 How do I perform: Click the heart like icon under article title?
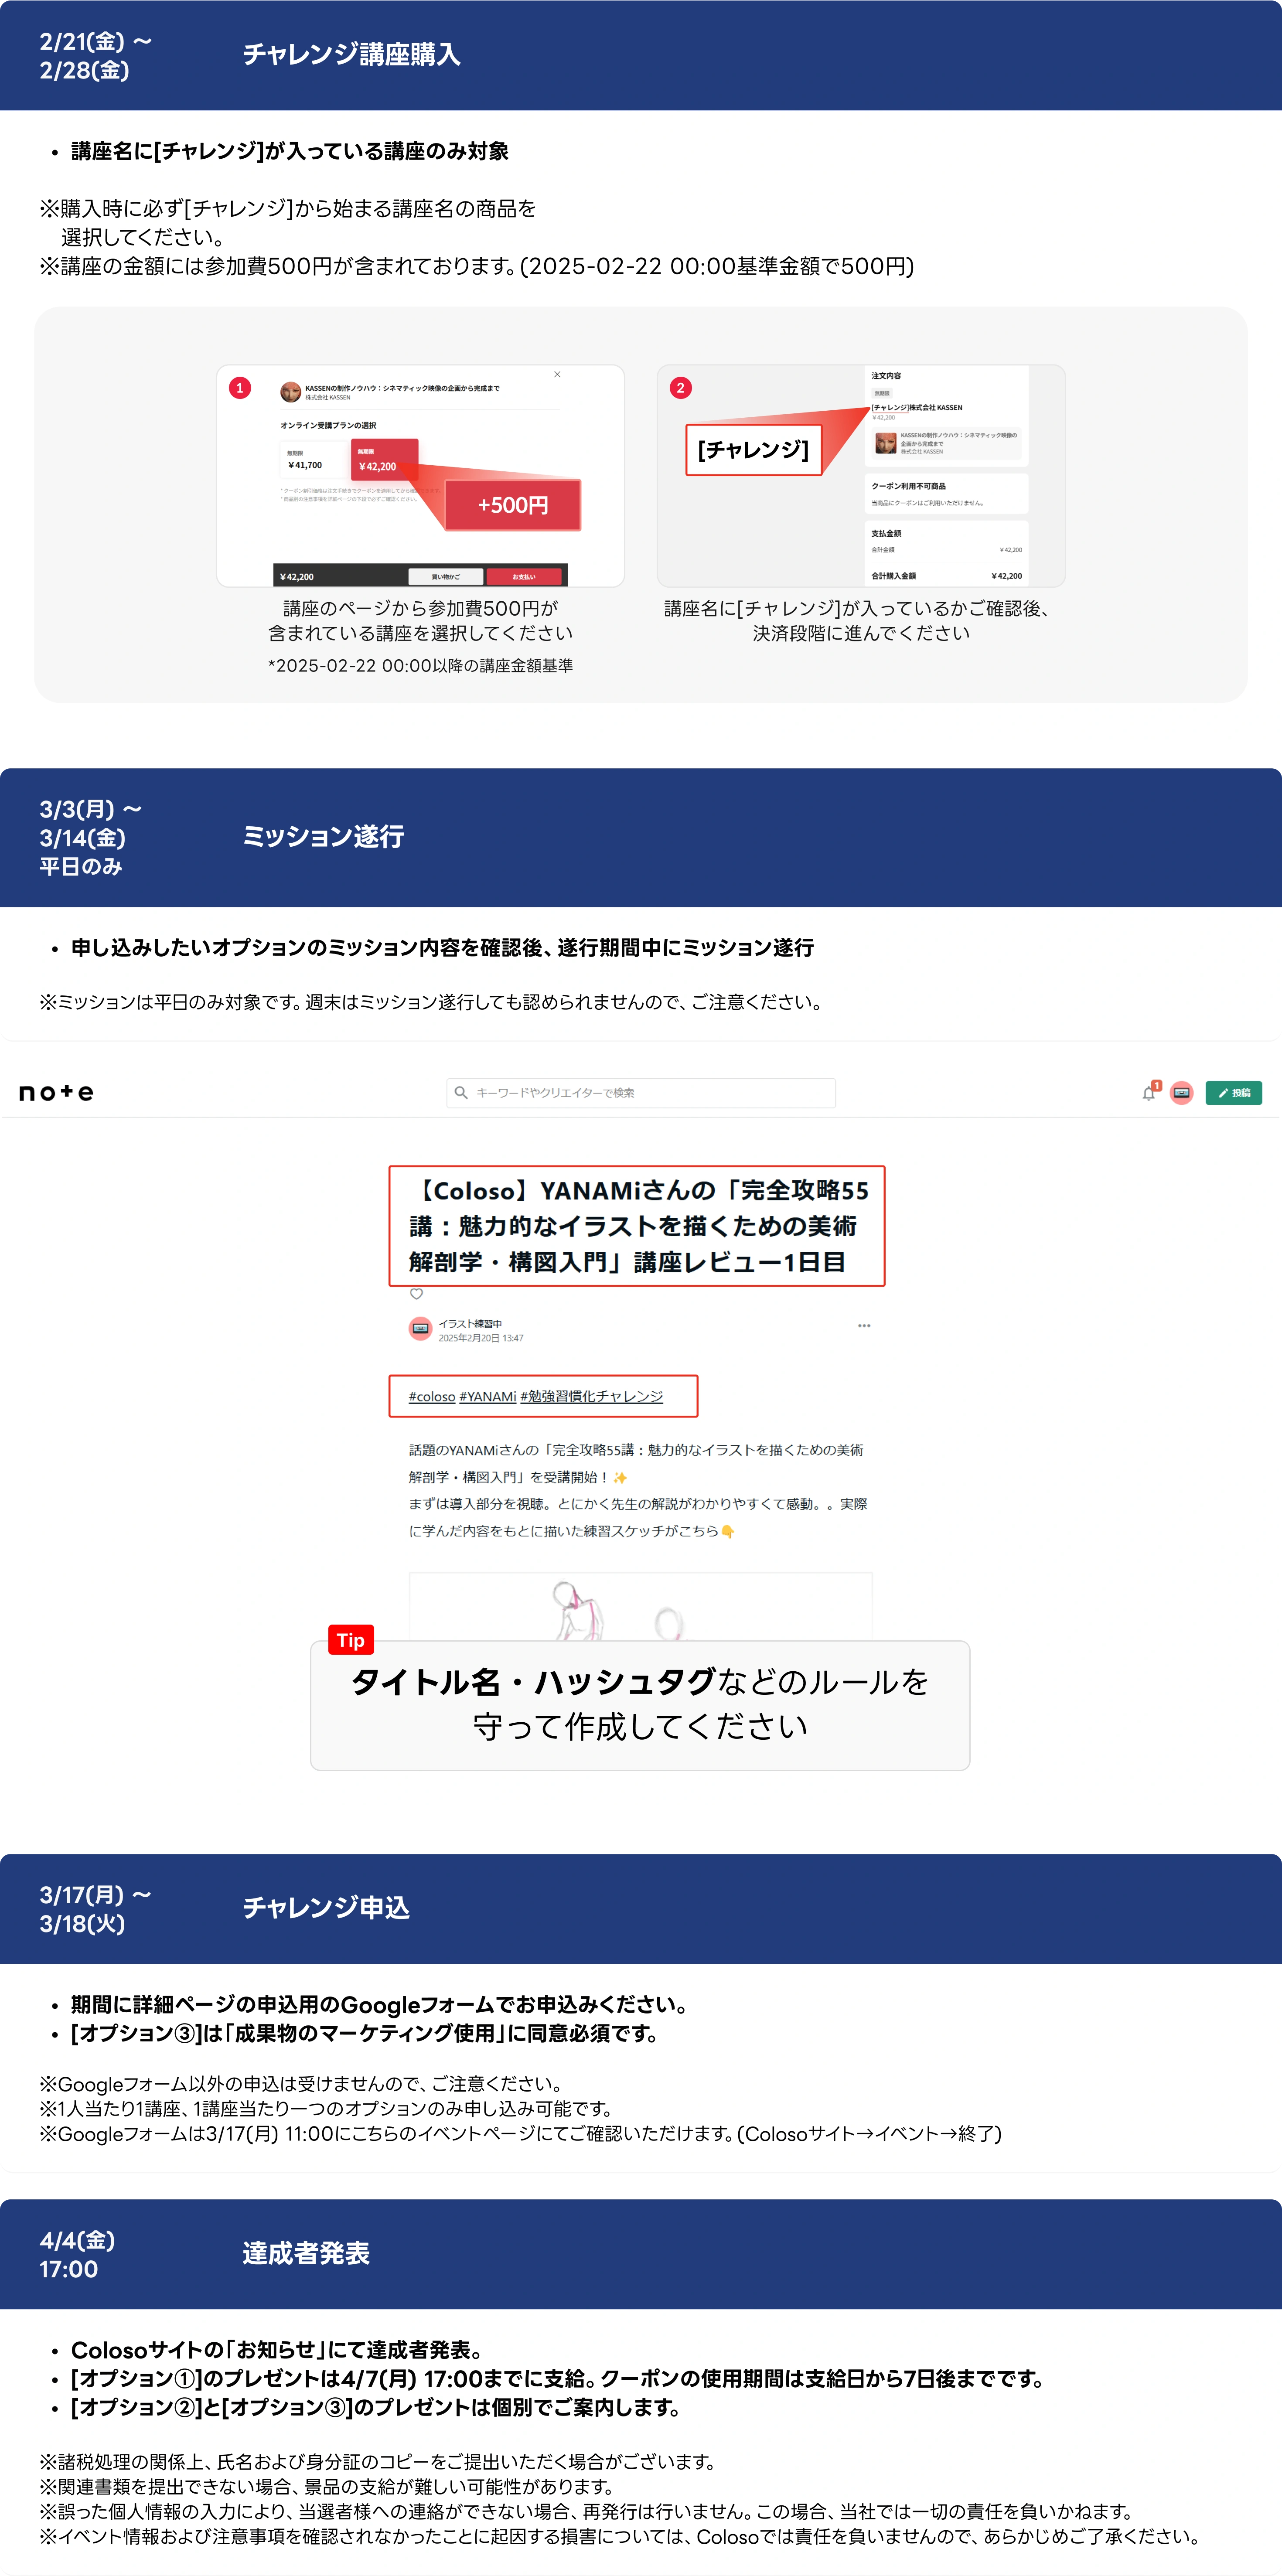click(417, 1295)
